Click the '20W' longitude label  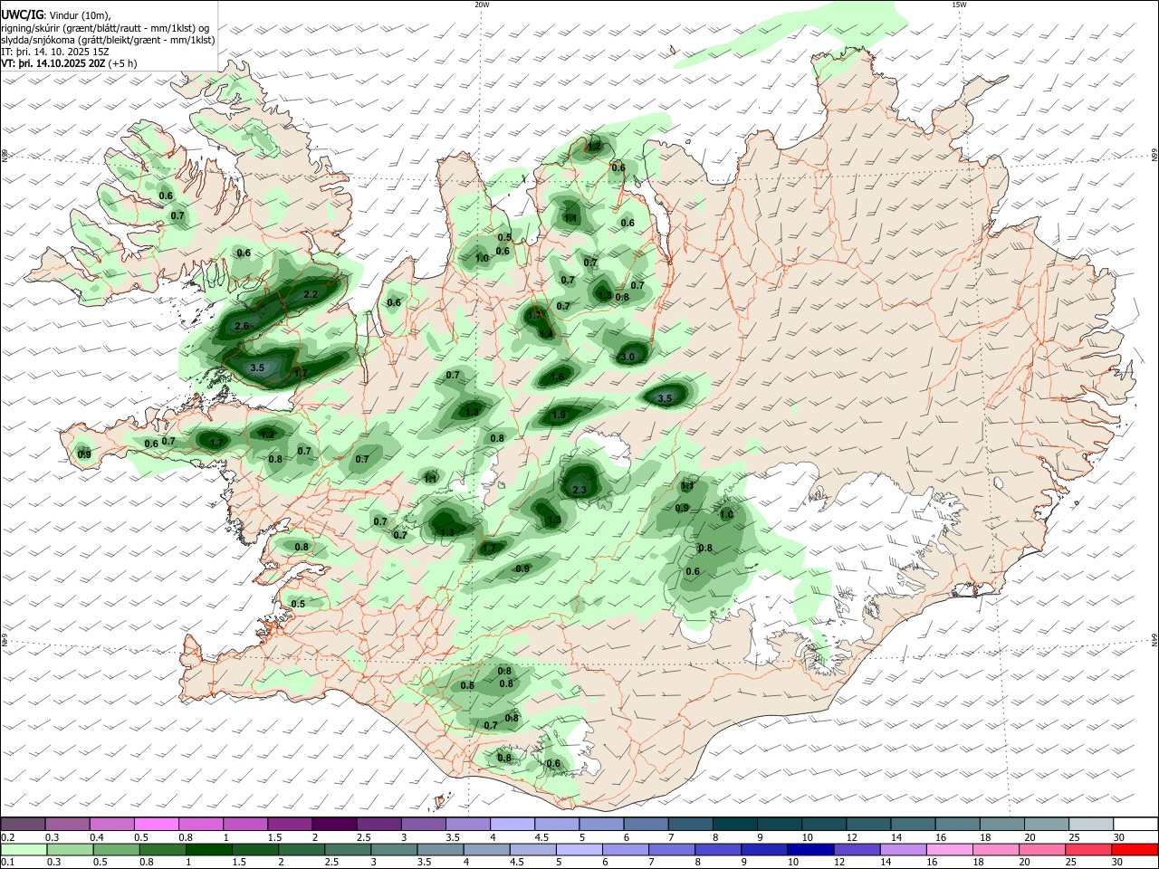click(x=482, y=5)
